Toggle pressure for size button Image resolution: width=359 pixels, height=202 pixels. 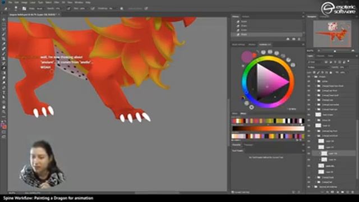pyautogui.click(x=146, y=9)
